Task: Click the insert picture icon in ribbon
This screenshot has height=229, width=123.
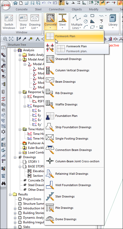Action: click(x=101, y=27)
